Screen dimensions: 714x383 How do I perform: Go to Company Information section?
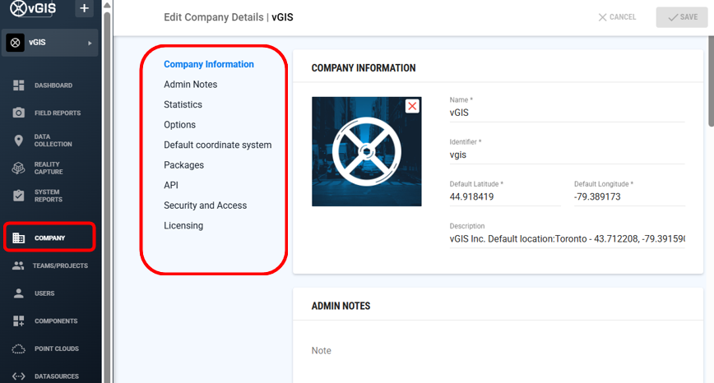209,64
